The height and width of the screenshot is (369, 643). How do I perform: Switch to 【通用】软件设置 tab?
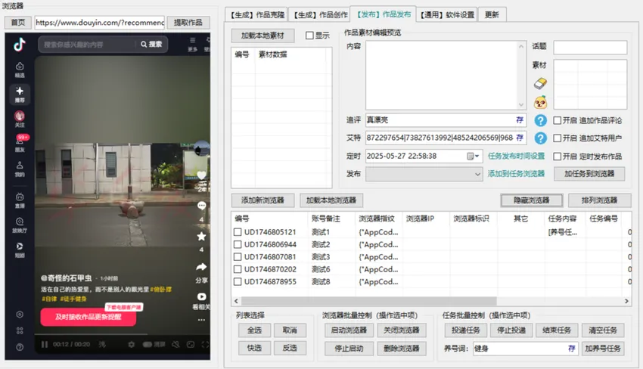[447, 15]
